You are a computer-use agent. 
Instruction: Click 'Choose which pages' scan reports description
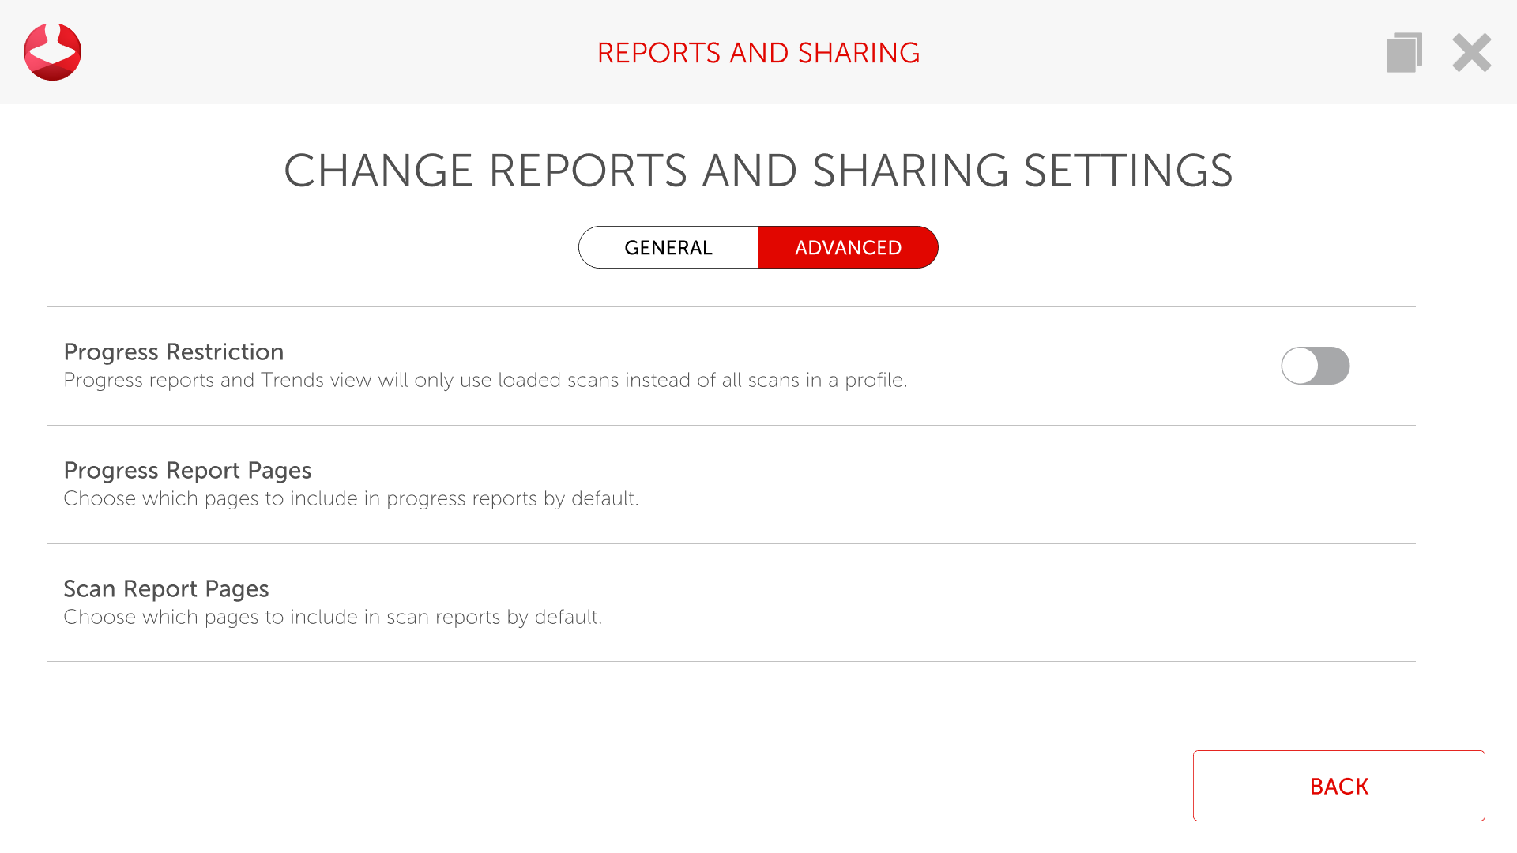332,618
